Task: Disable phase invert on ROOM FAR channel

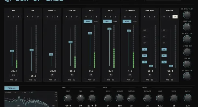Action: pyautogui.click(x=175, y=17)
